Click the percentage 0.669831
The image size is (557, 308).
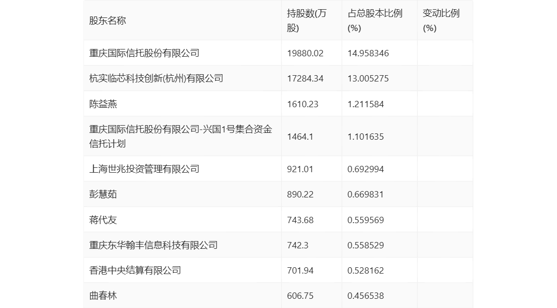365,195
